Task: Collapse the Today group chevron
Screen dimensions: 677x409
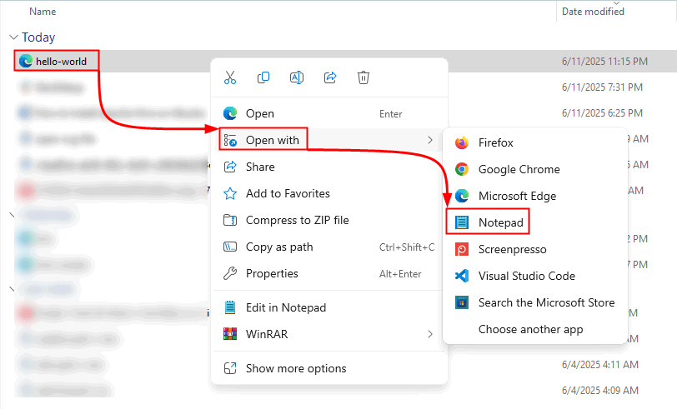Action: coord(13,37)
